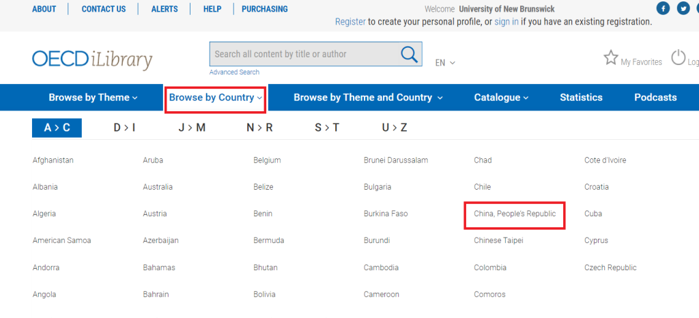Choose Cambodia

[x=381, y=268]
